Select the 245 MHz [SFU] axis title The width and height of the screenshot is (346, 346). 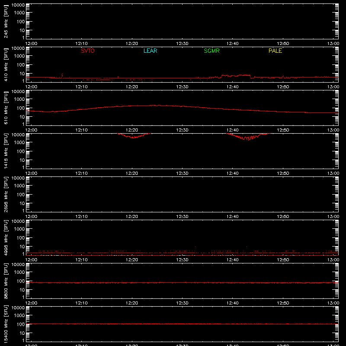coord(6,21)
